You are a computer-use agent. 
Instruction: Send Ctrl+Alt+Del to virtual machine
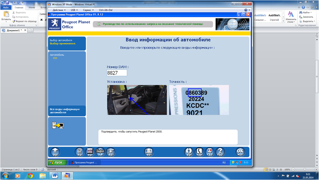(x=106, y=10)
